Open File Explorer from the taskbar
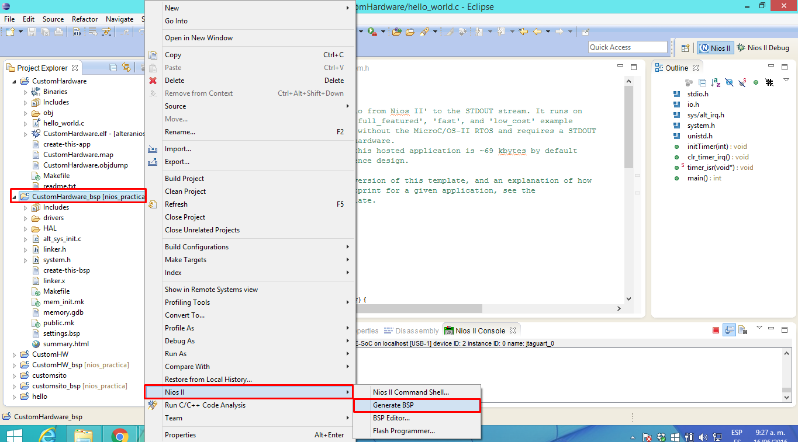798x442 pixels. pos(84,435)
